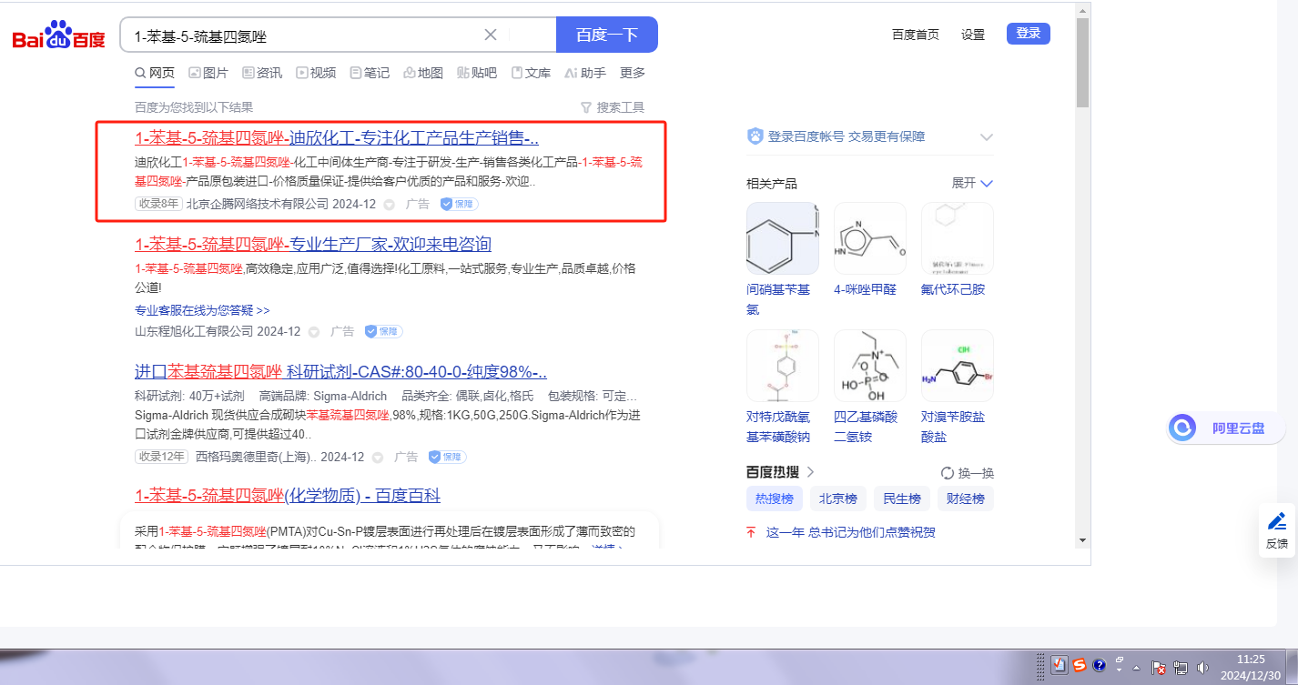Switch to the 视频 search tab

[x=316, y=73]
